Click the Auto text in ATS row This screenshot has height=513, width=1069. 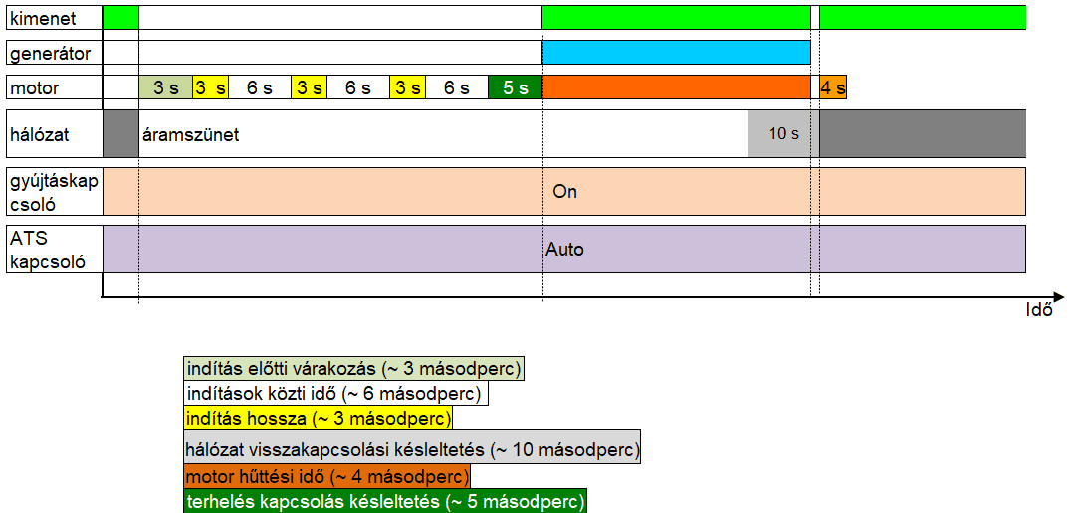[564, 249]
